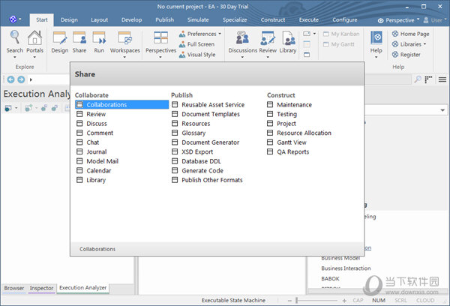This screenshot has width=450, height=306.
Task: Click the Review ribbon icon
Action: pyautogui.click(x=268, y=37)
